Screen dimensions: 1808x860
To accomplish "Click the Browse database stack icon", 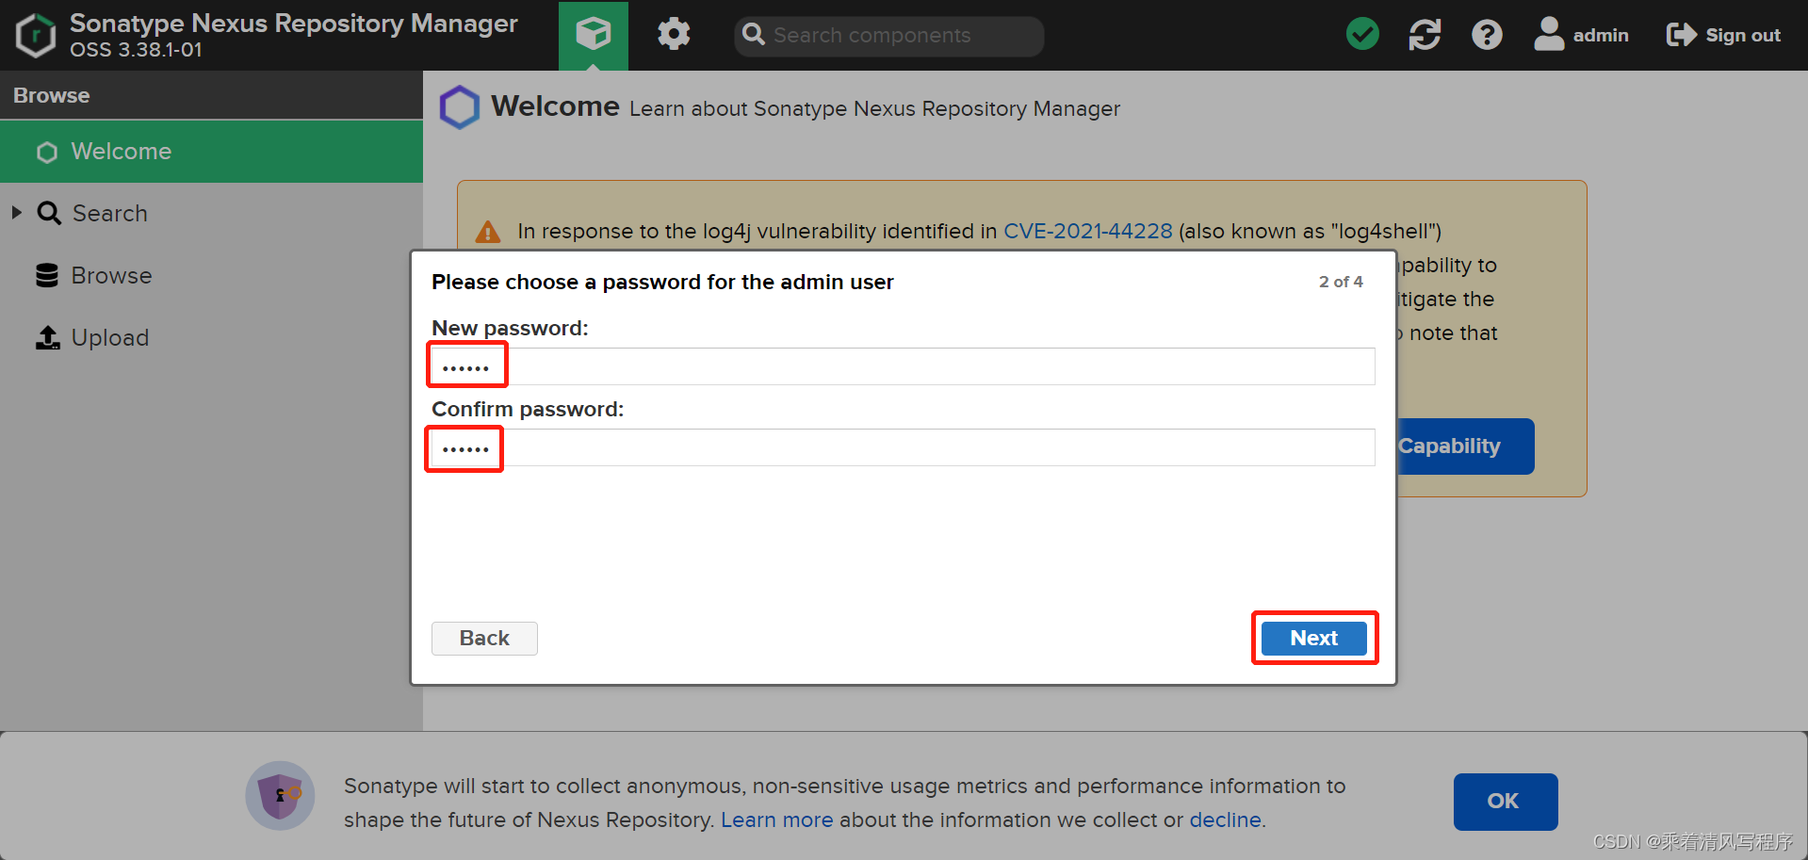I will 47,275.
